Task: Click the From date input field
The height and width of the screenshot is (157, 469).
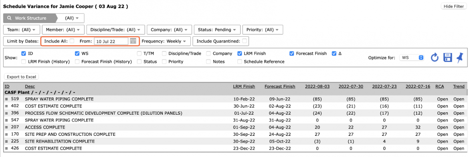Action: click(x=111, y=42)
